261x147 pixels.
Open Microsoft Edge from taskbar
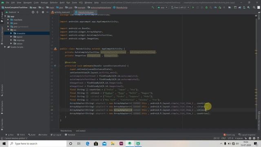point(88,144)
